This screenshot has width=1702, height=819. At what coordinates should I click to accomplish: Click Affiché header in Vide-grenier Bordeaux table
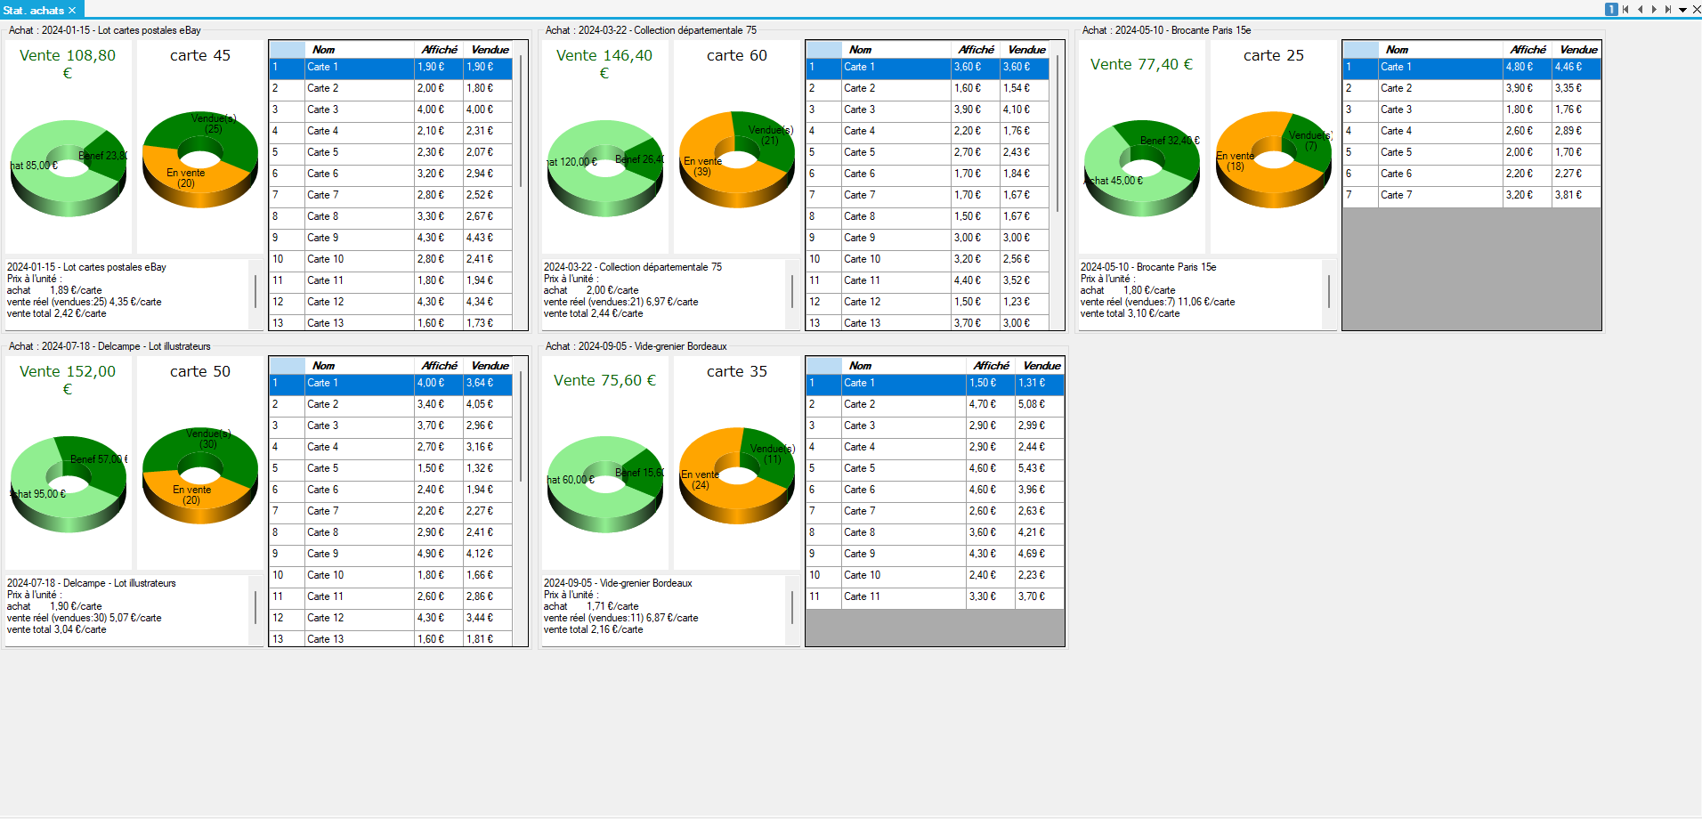pos(990,366)
